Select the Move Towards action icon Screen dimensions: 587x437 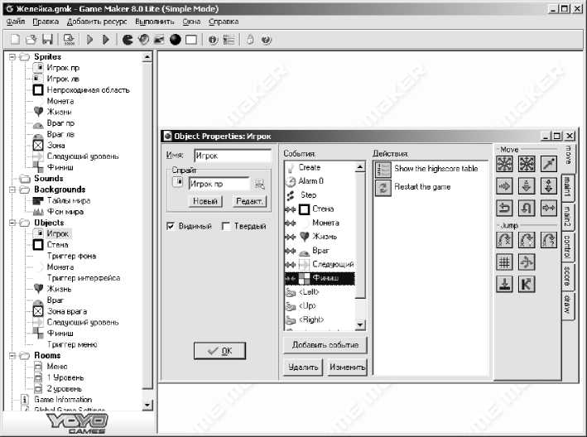548,164
